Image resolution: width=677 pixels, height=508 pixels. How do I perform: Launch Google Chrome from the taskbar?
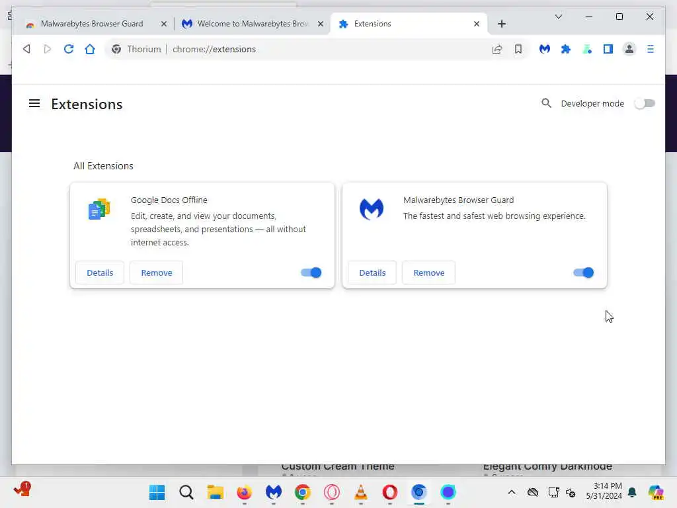[302, 492]
